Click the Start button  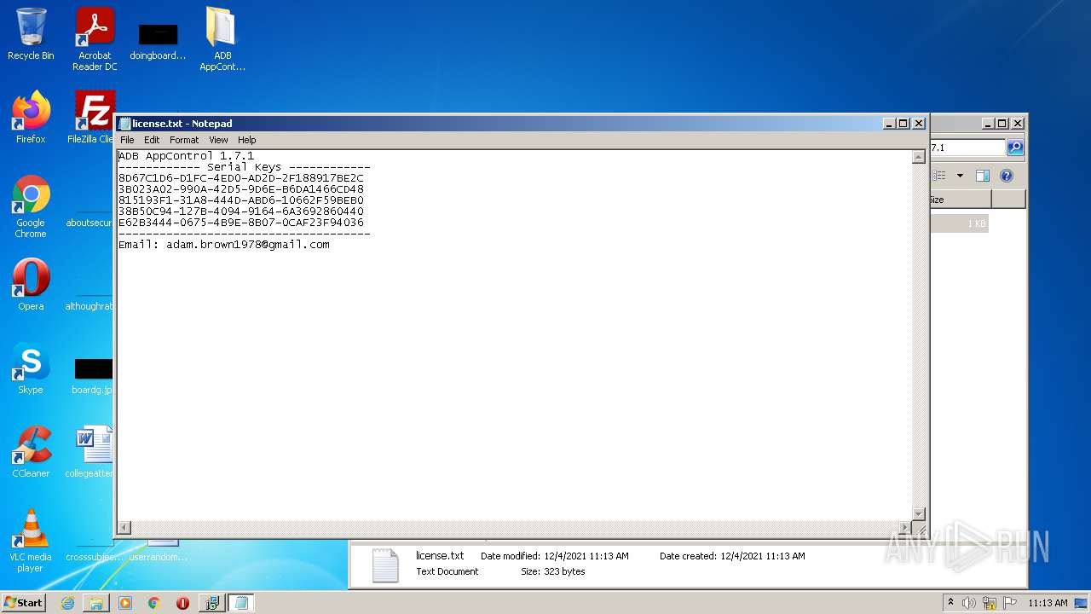coord(23,603)
